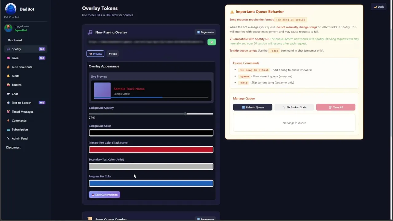Click the music note icon beside Now Playing Overlay
The height and width of the screenshot is (221, 393).
pos(90,32)
